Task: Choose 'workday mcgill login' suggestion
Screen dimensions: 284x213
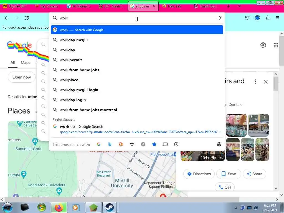Action: click(137, 90)
